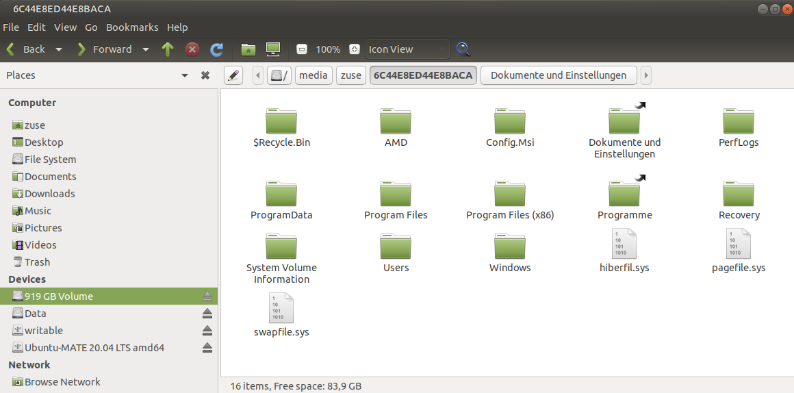Open the Places pane selector dropdown
This screenshot has height=393, width=794.
185,75
